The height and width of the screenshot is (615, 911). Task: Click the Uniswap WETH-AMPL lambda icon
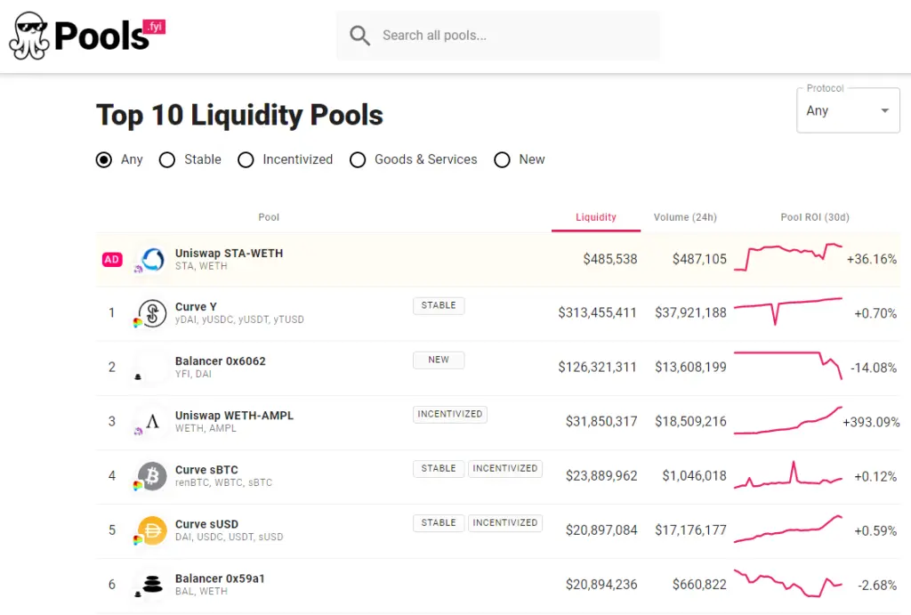coord(153,422)
